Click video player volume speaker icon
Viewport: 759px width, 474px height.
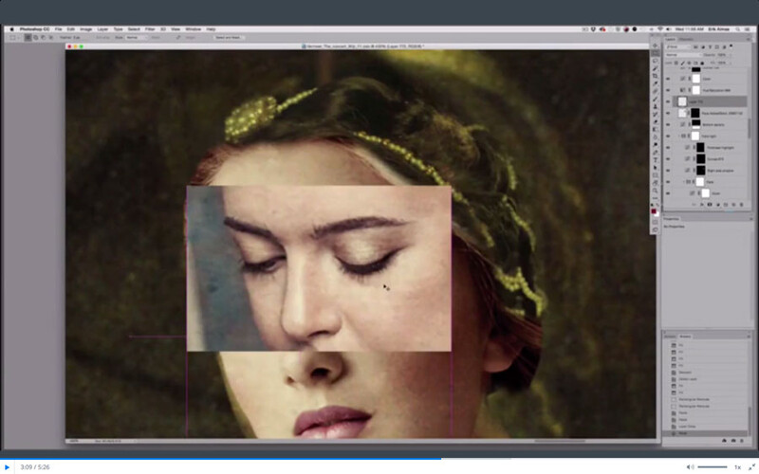pyautogui.click(x=690, y=466)
